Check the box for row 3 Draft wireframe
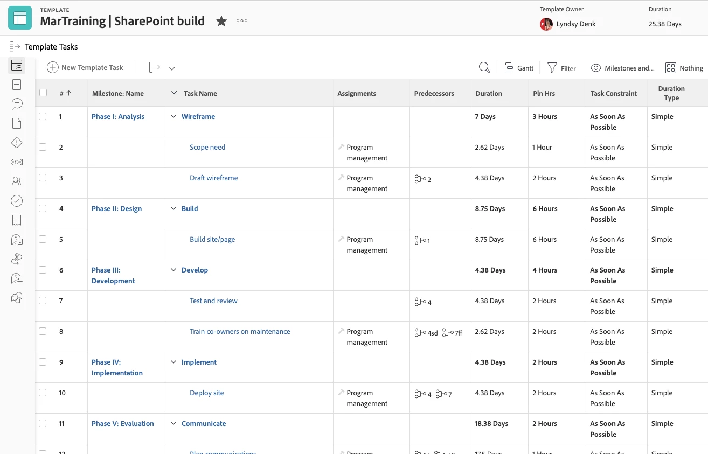 43,178
